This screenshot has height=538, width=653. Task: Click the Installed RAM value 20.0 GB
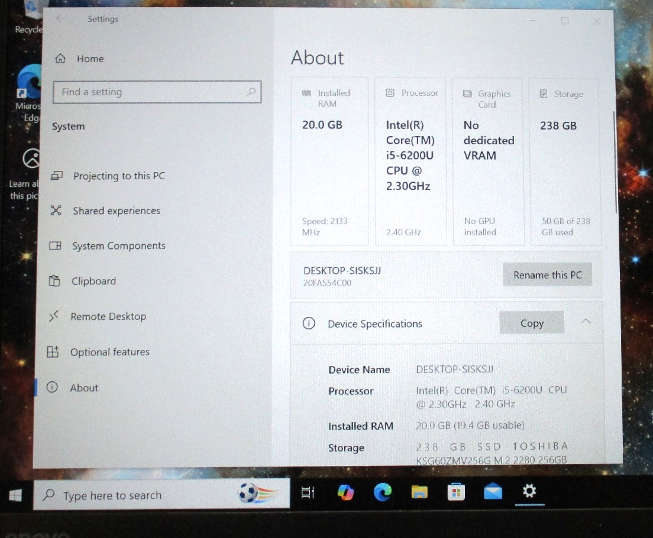pos(470,425)
